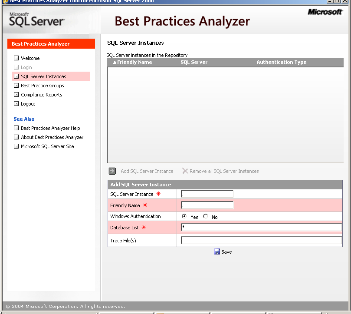Screen dimensions: 351x314
Task: Open the Welcome page
Action: pyautogui.click(x=30, y=58)
